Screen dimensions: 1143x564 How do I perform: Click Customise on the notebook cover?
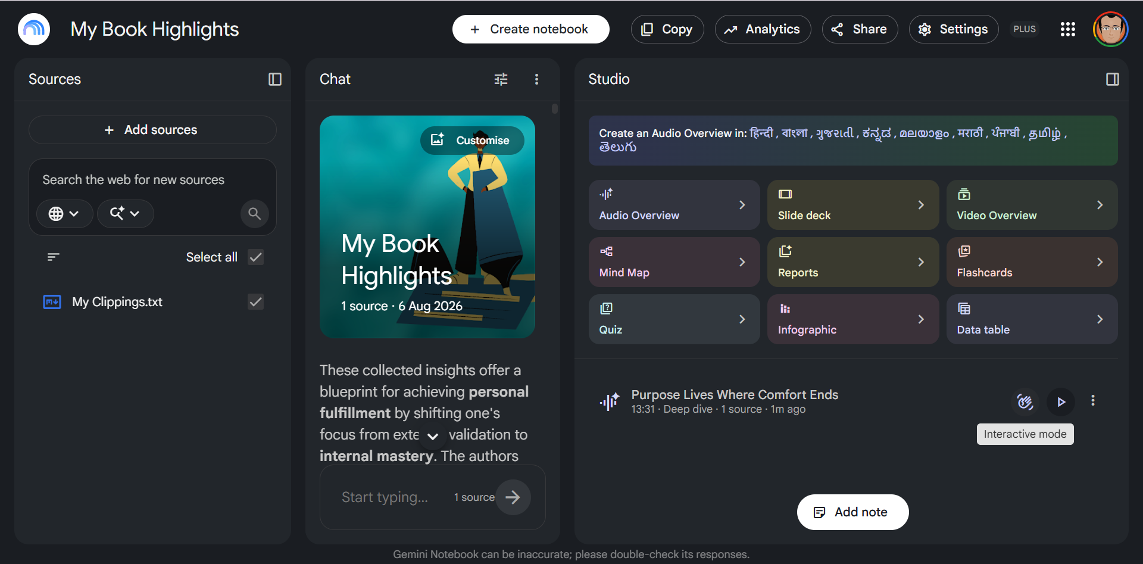pyautogui.click(x=472, y=141)
